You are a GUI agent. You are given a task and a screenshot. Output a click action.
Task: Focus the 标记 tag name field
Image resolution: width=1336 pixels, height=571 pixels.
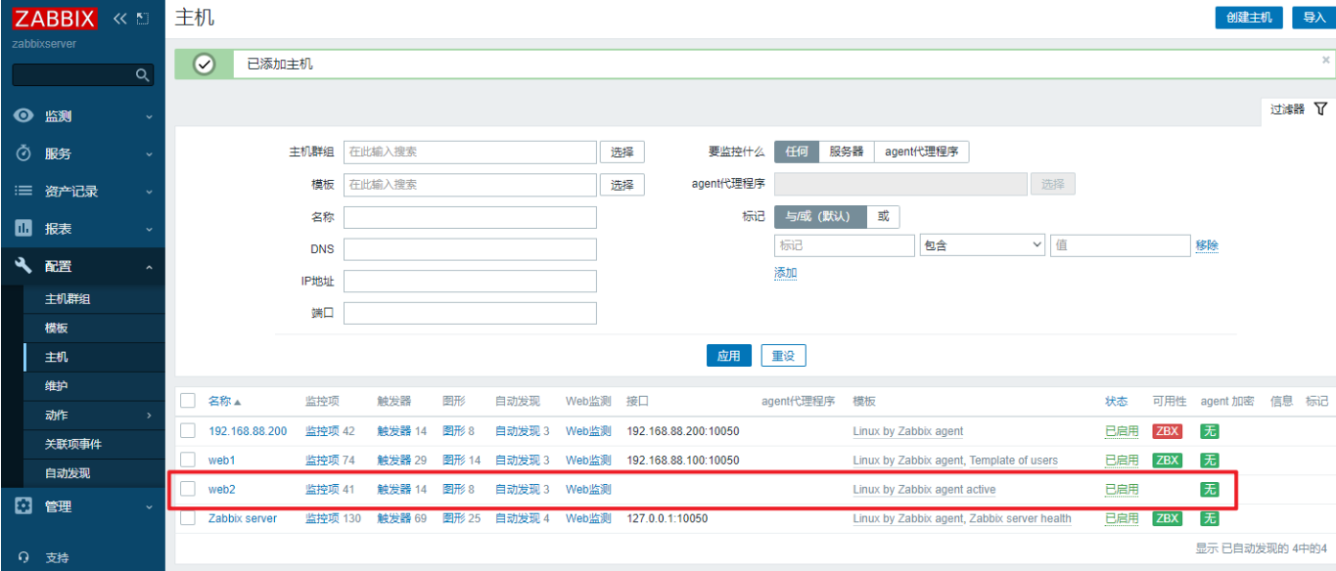(844, 245)
